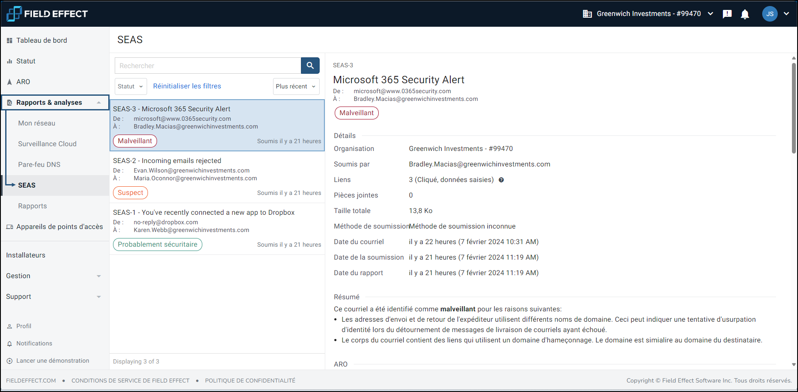This screenshot has width=798, height=392.
Task: Open the feedback message icon
Action: point(727,14)
